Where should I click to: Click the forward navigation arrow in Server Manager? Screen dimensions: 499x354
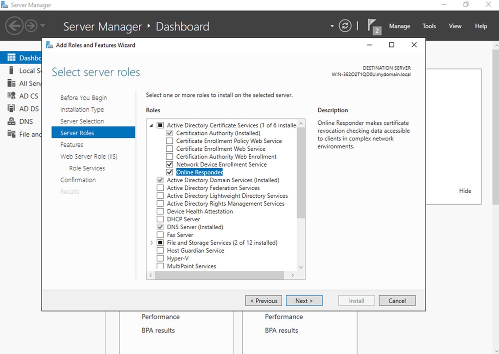(31, 26)
